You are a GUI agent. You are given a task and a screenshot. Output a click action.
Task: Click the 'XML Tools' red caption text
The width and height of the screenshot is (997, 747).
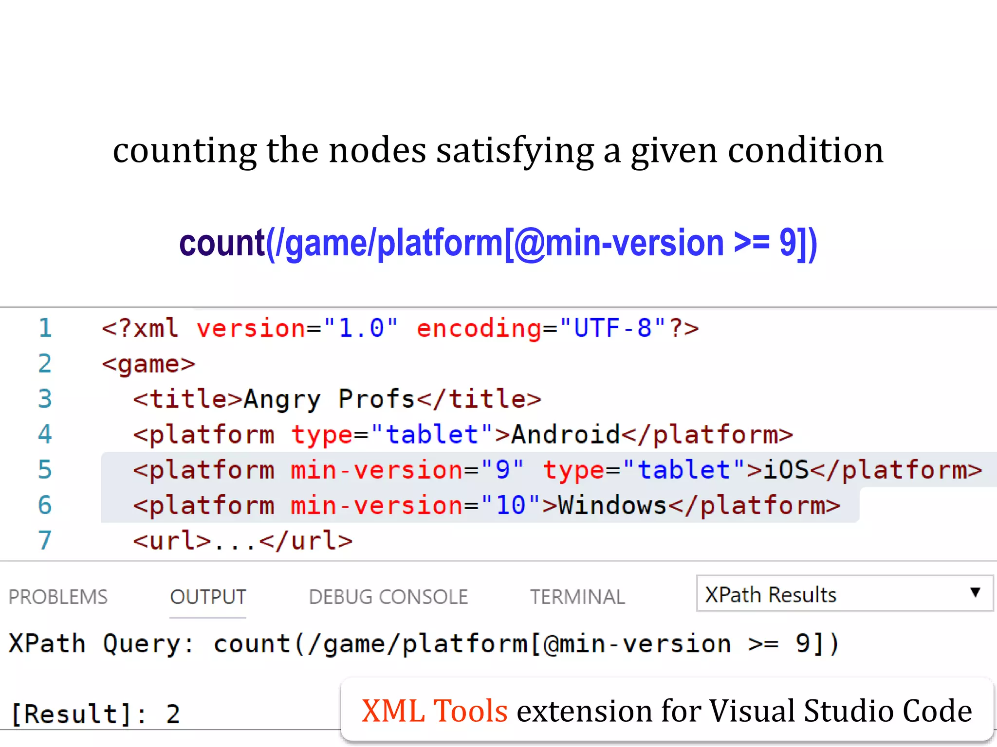(x=434, y=711)
